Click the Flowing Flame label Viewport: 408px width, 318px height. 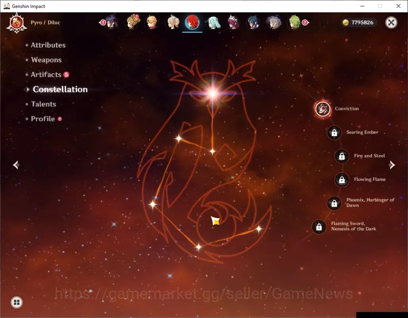370,179
